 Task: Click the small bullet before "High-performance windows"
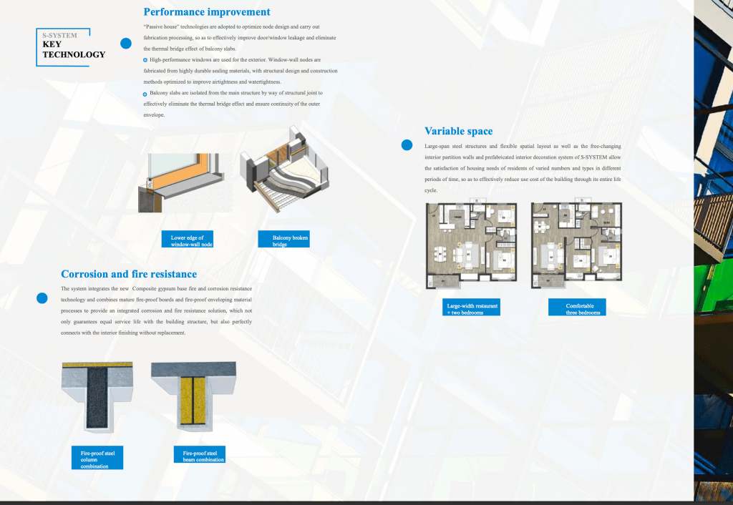[x=145, y=59]
